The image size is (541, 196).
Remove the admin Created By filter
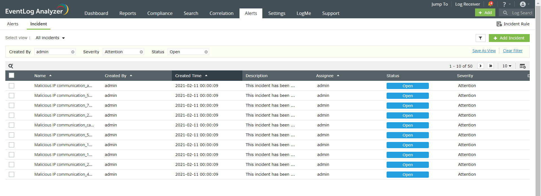tap(73, 52)
